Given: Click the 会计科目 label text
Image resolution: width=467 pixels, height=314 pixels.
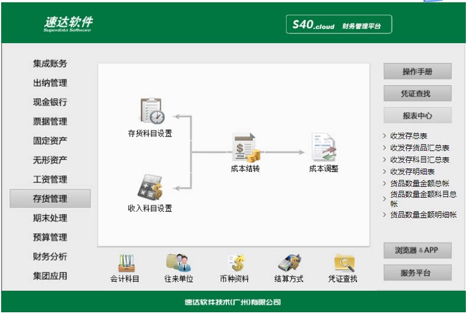Looking at the screenshot, I should tap(125, 279).
